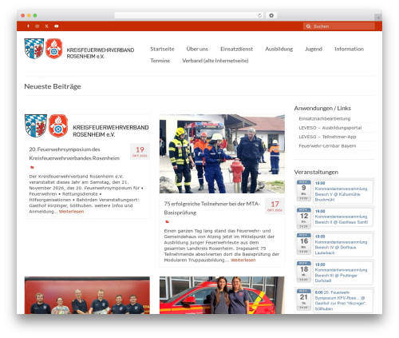399x338 pixels.
Task: Click Weiterlesen in the MTA-Basisprüfung post
Action: click(x=243, y=260)
